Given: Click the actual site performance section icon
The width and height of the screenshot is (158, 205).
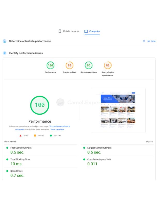Looking at the screenshot, I should [5, 41].
